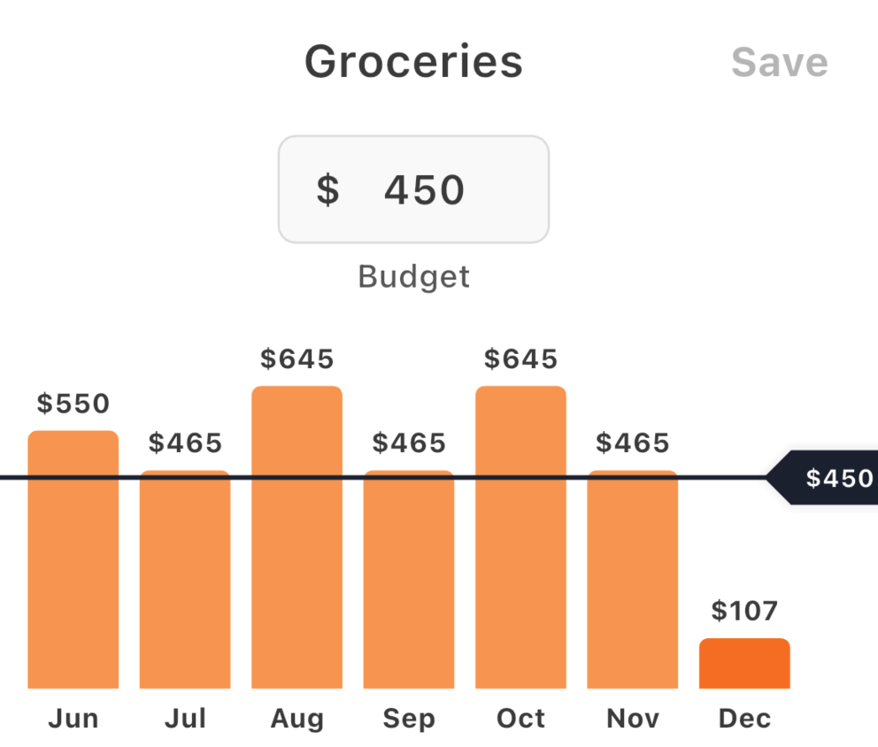Viewport: 878px width, 747px height.
Task: Click the $645 label above August
Action: point(297,359)
